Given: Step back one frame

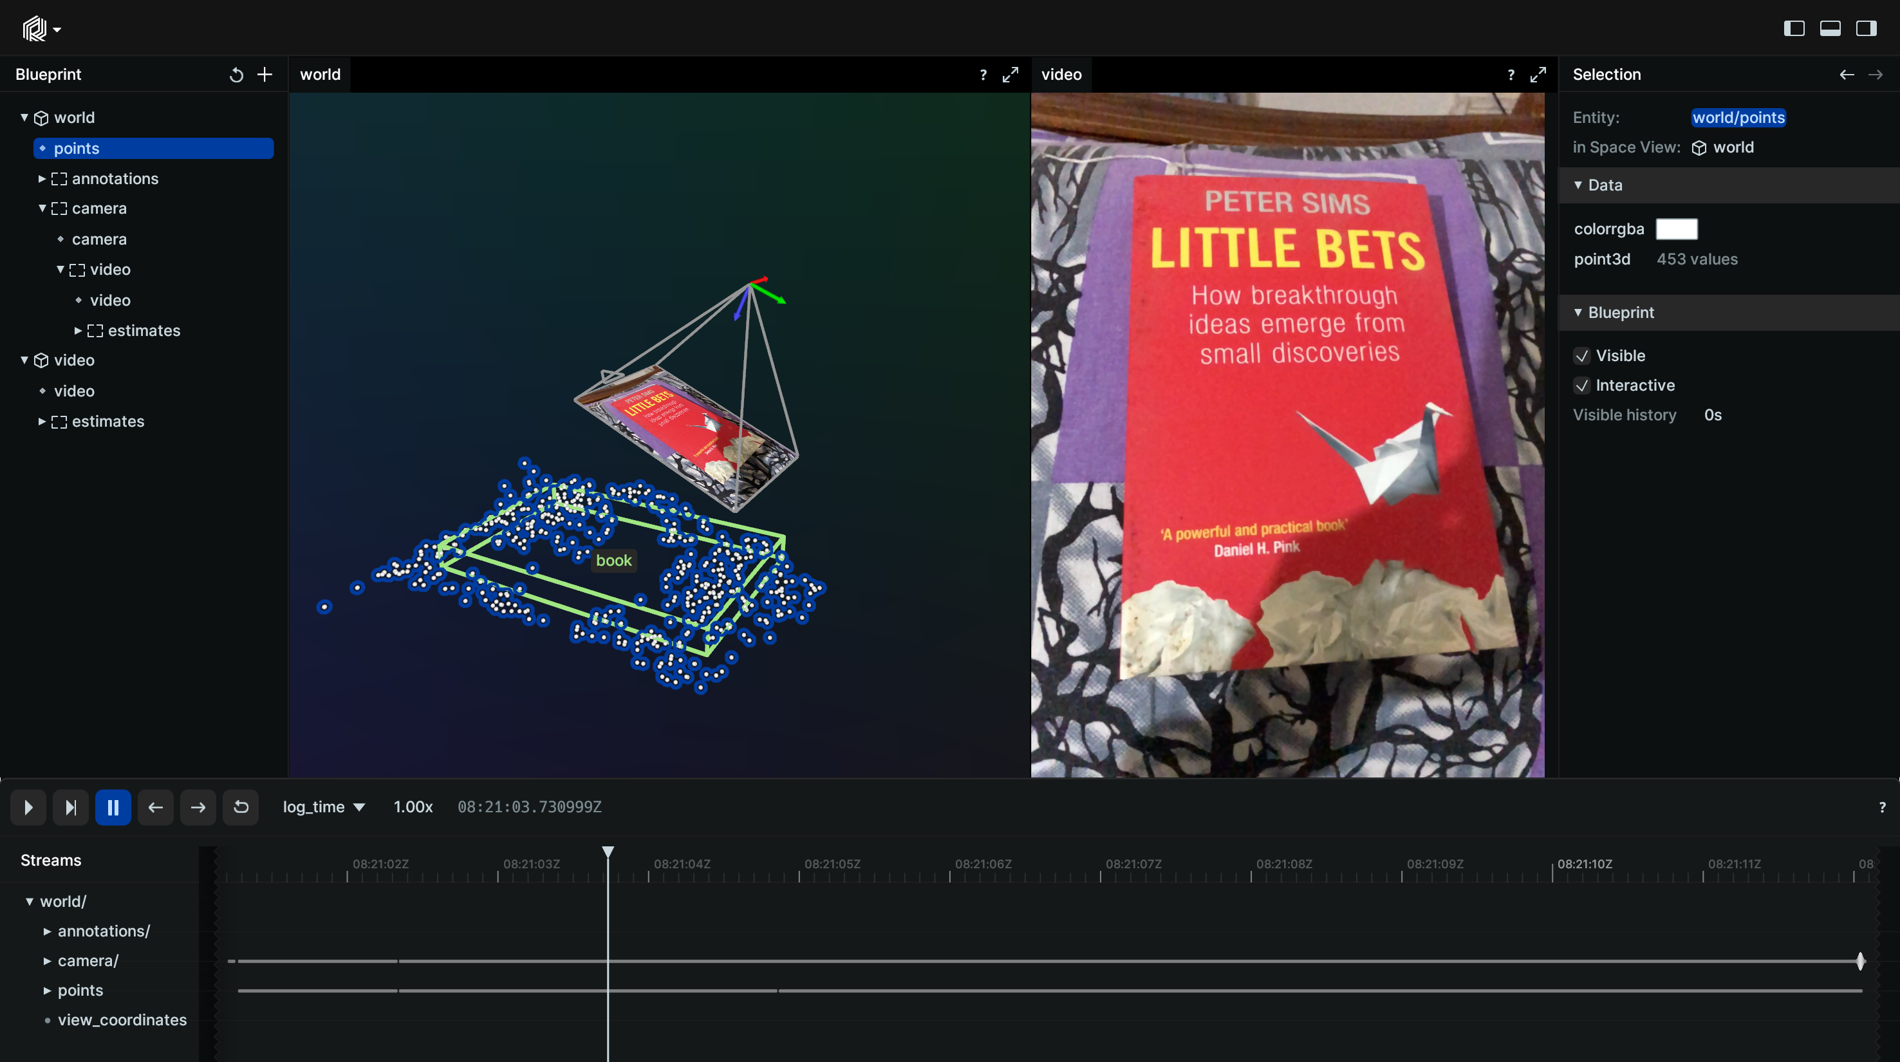Looking at the screenshot, I should tap(156, 807).
